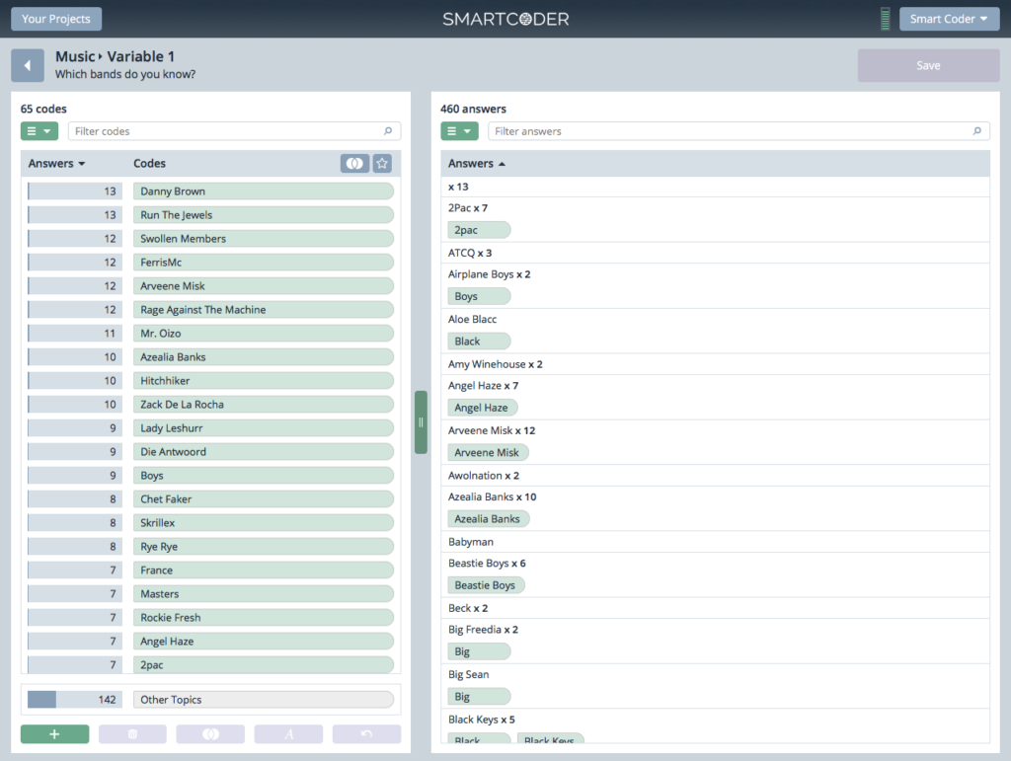Click the green level indicator beside Smart Coder
This screenshot has height=761, width=1011.
point(886,19)
